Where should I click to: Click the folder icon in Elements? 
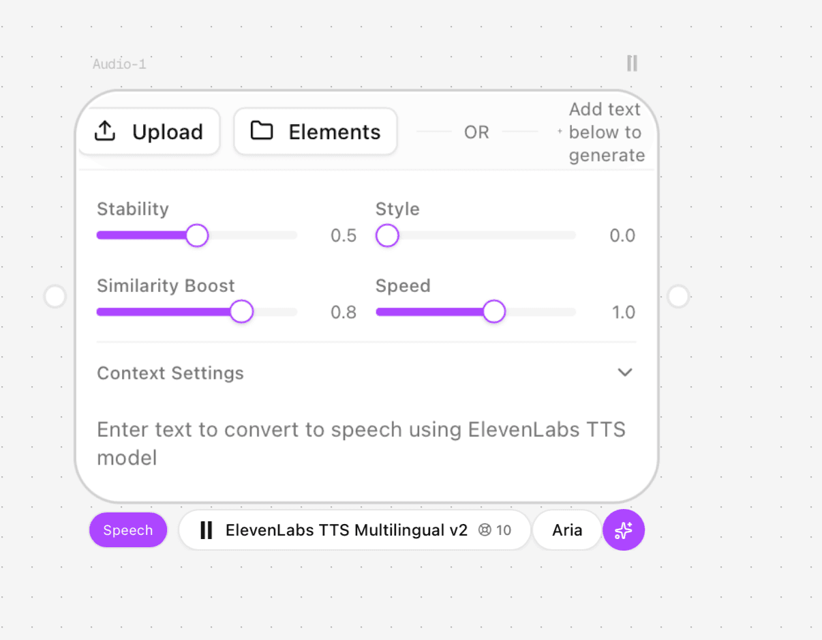pos(262,131)
